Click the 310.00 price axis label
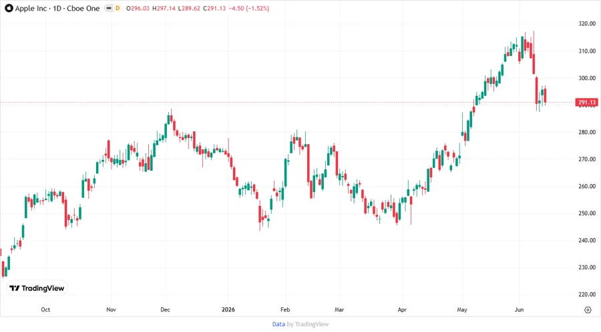Screen dimensions: 601x332 [587, 51]
